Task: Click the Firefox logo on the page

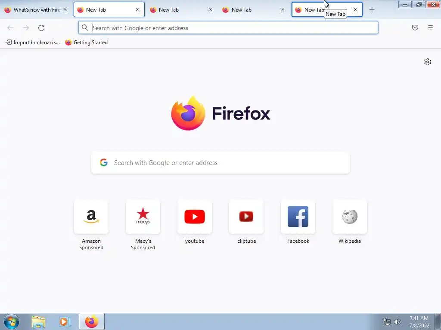Action: pyautogui.click(x=188, y=113)
